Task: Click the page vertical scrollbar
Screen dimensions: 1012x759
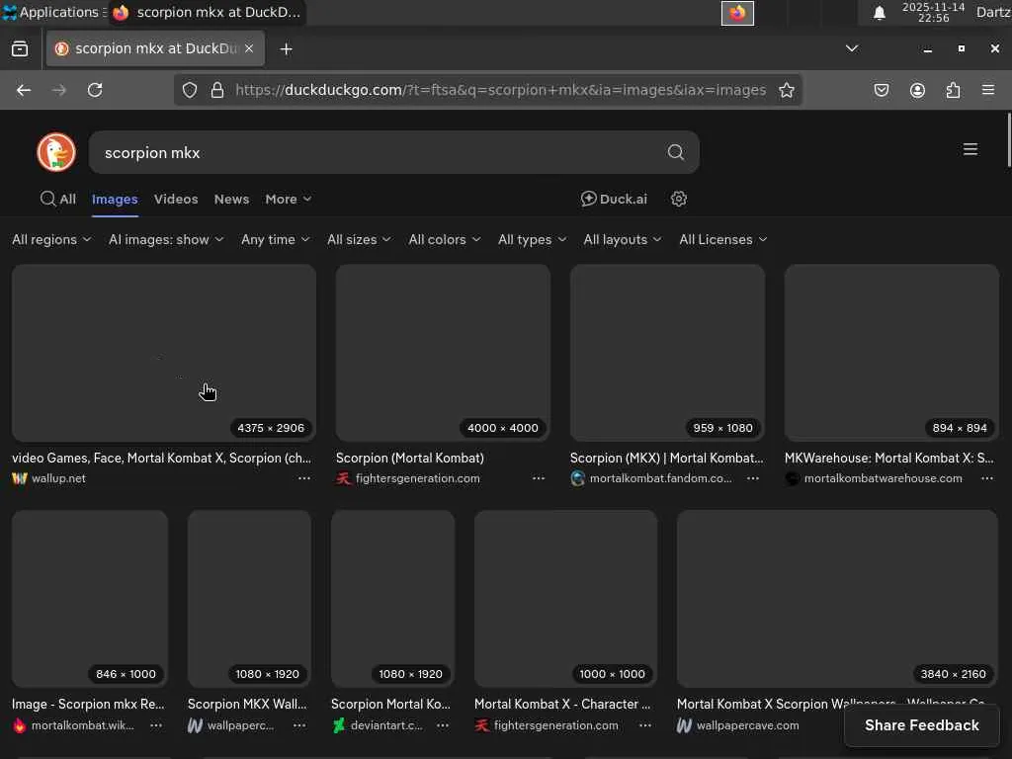Action: pyautogui.click(x=1008, y=140)
